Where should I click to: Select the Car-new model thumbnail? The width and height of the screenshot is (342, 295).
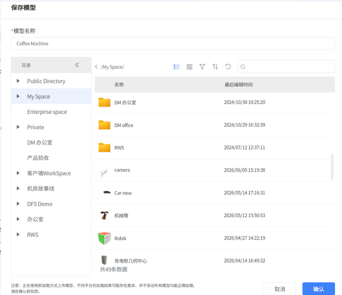pos(107,192)
